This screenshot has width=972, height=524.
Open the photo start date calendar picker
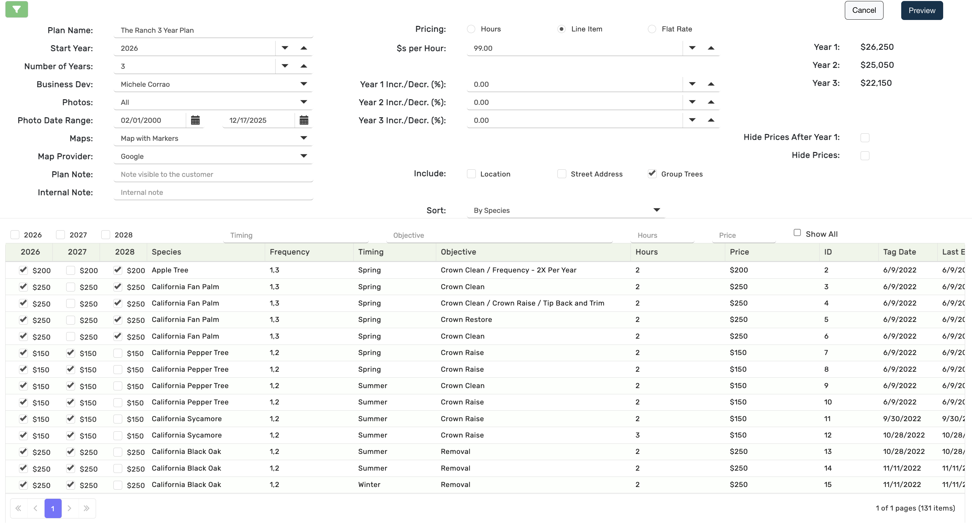click(x=195, y=120)
